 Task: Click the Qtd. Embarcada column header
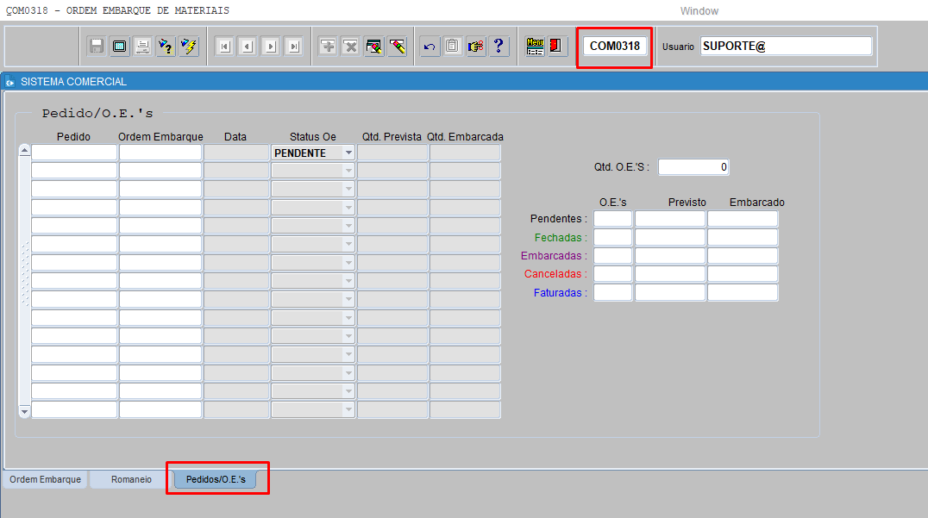[465, 136]
